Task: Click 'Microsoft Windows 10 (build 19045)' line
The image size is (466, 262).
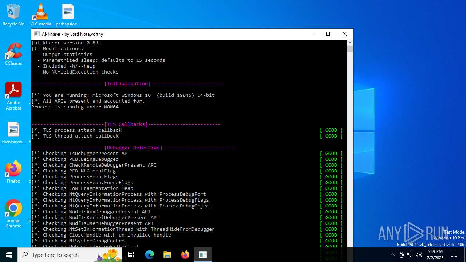Action: 123,95
